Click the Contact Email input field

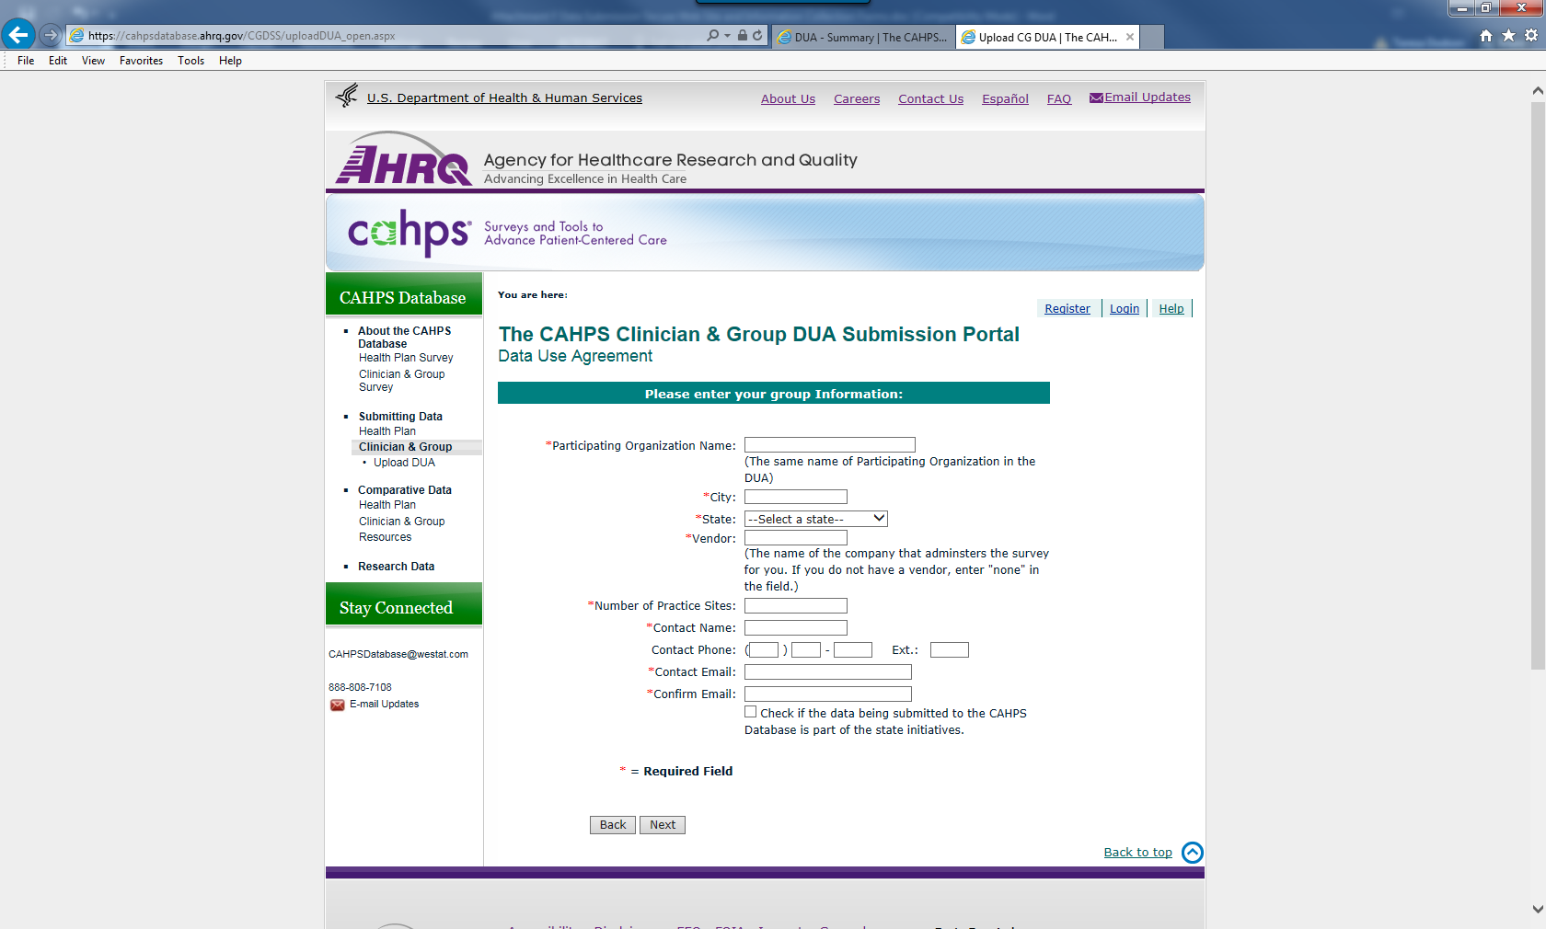[x=828, y=672]
